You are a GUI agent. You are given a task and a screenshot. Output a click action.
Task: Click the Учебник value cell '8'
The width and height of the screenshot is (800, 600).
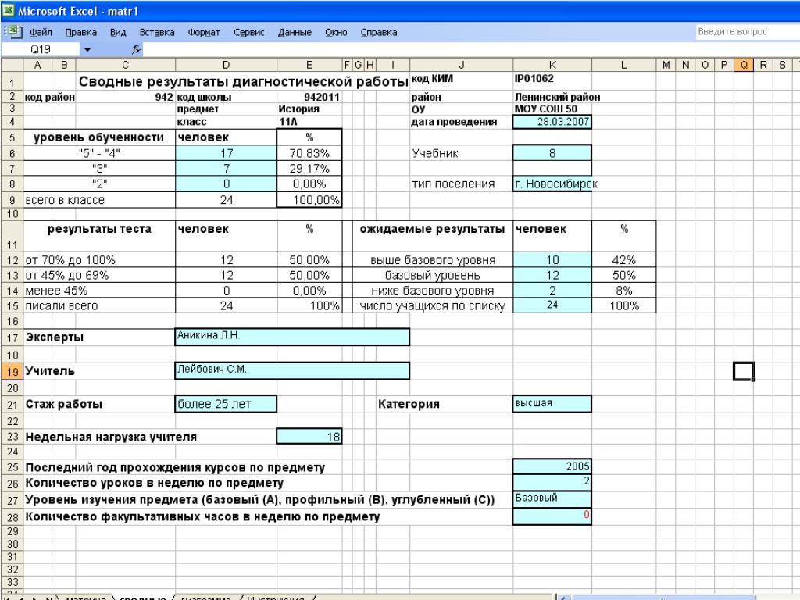coord(552,153)
